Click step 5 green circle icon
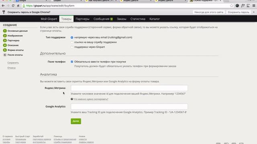The image size is (257, 144). coord(5,50)
